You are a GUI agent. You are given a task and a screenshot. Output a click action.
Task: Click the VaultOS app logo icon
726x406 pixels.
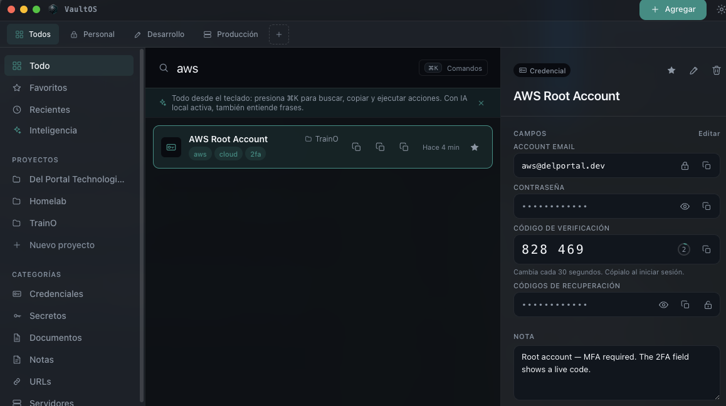[x=53, y=9]
